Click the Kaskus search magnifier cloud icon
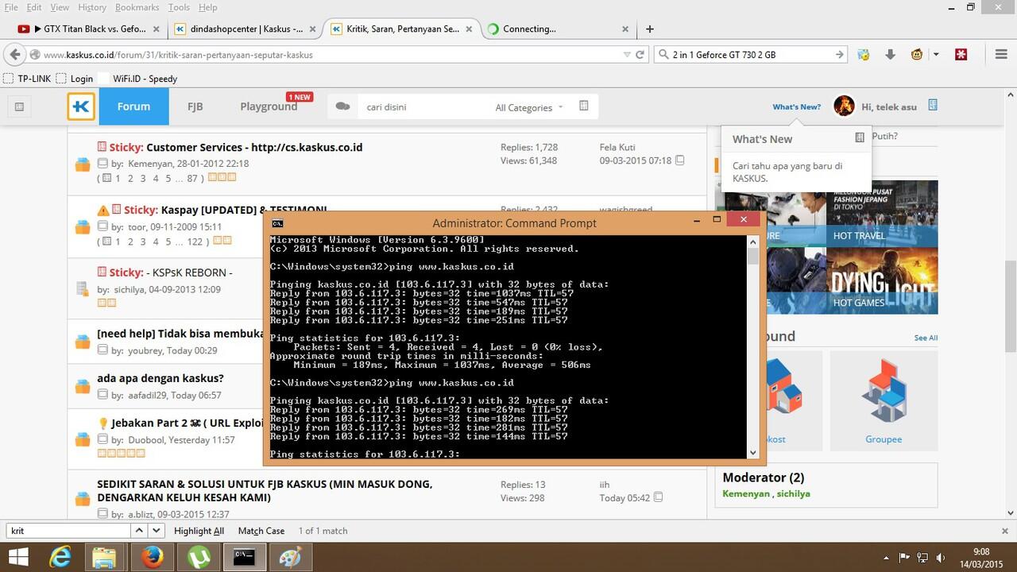1017x572 pixels. 343,106
